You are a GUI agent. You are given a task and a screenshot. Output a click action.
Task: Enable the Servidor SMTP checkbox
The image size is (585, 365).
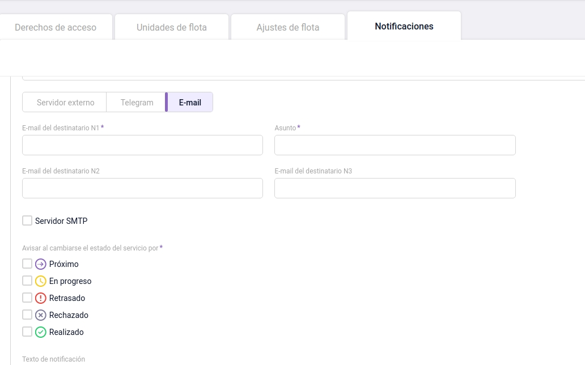click(27, 220)
